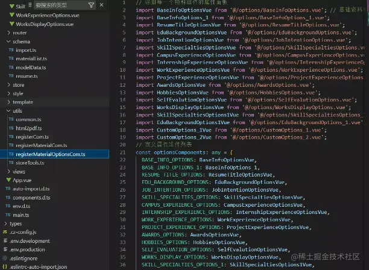Open App.vue file
Image resolution: width=369 pixels, height=270 pixels.
coord(22,180)
